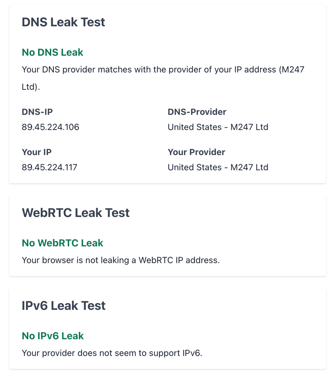Image resolution: width=334 pixels, height=377 pixels.
Task: Select the No WebRTC Leak status text
Action: coord(63,243)
